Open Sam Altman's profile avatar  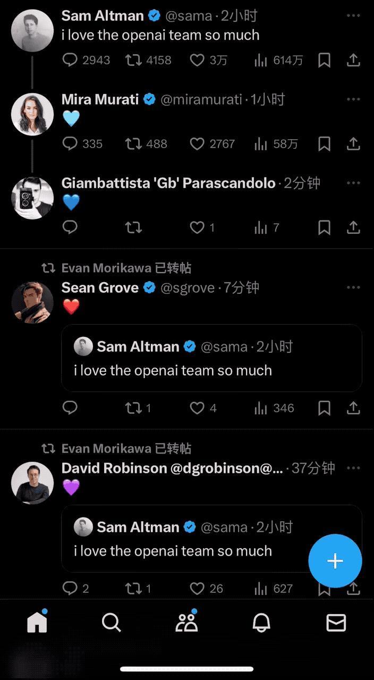[x=32, y=30]
